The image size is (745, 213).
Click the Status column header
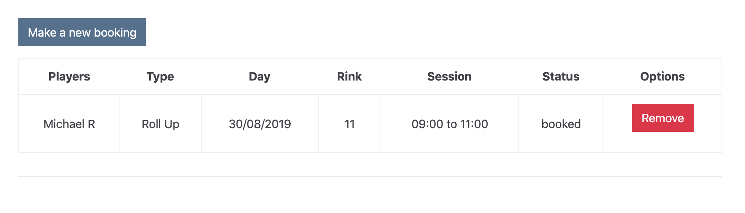click(x=561, y=76)
